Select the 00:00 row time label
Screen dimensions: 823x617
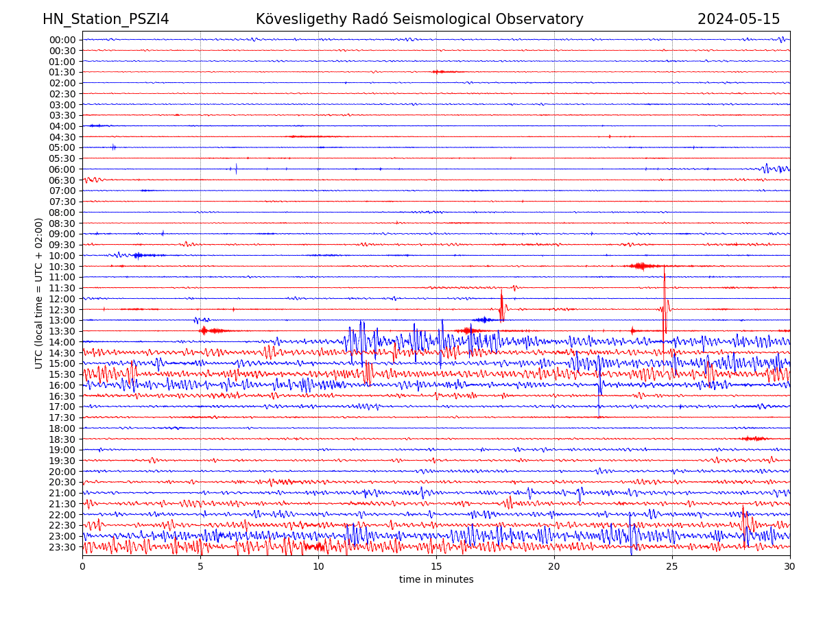pyautogui.click(x=62, y=40)
